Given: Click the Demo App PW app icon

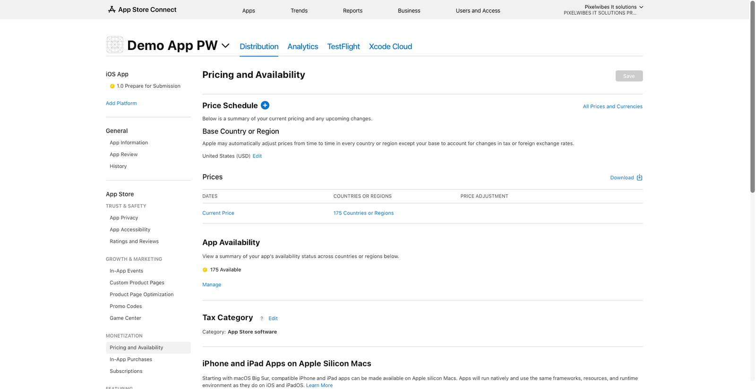Looking at the screenshot, I should click(x=115, y=45).
